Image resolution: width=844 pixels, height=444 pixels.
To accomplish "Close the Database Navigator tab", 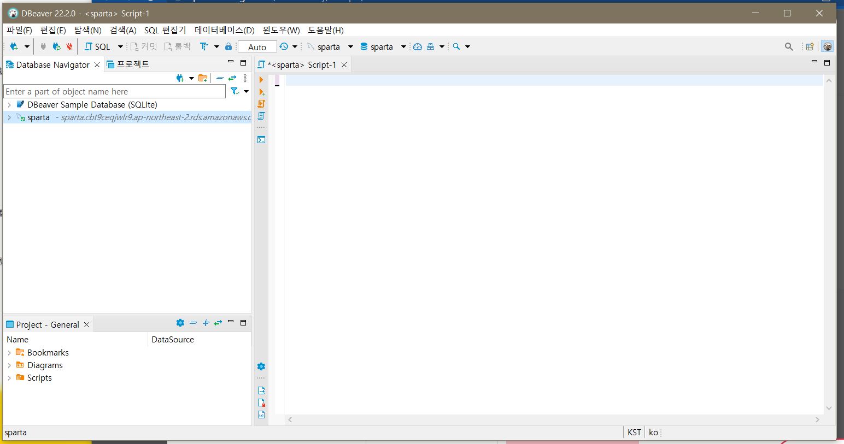I will point(97,64).
